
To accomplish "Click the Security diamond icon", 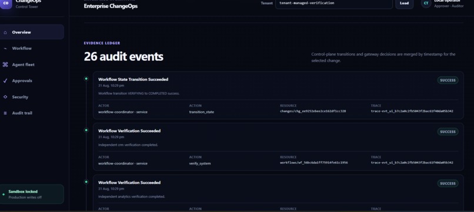I will pyautogui.click(x=5, y=97).
